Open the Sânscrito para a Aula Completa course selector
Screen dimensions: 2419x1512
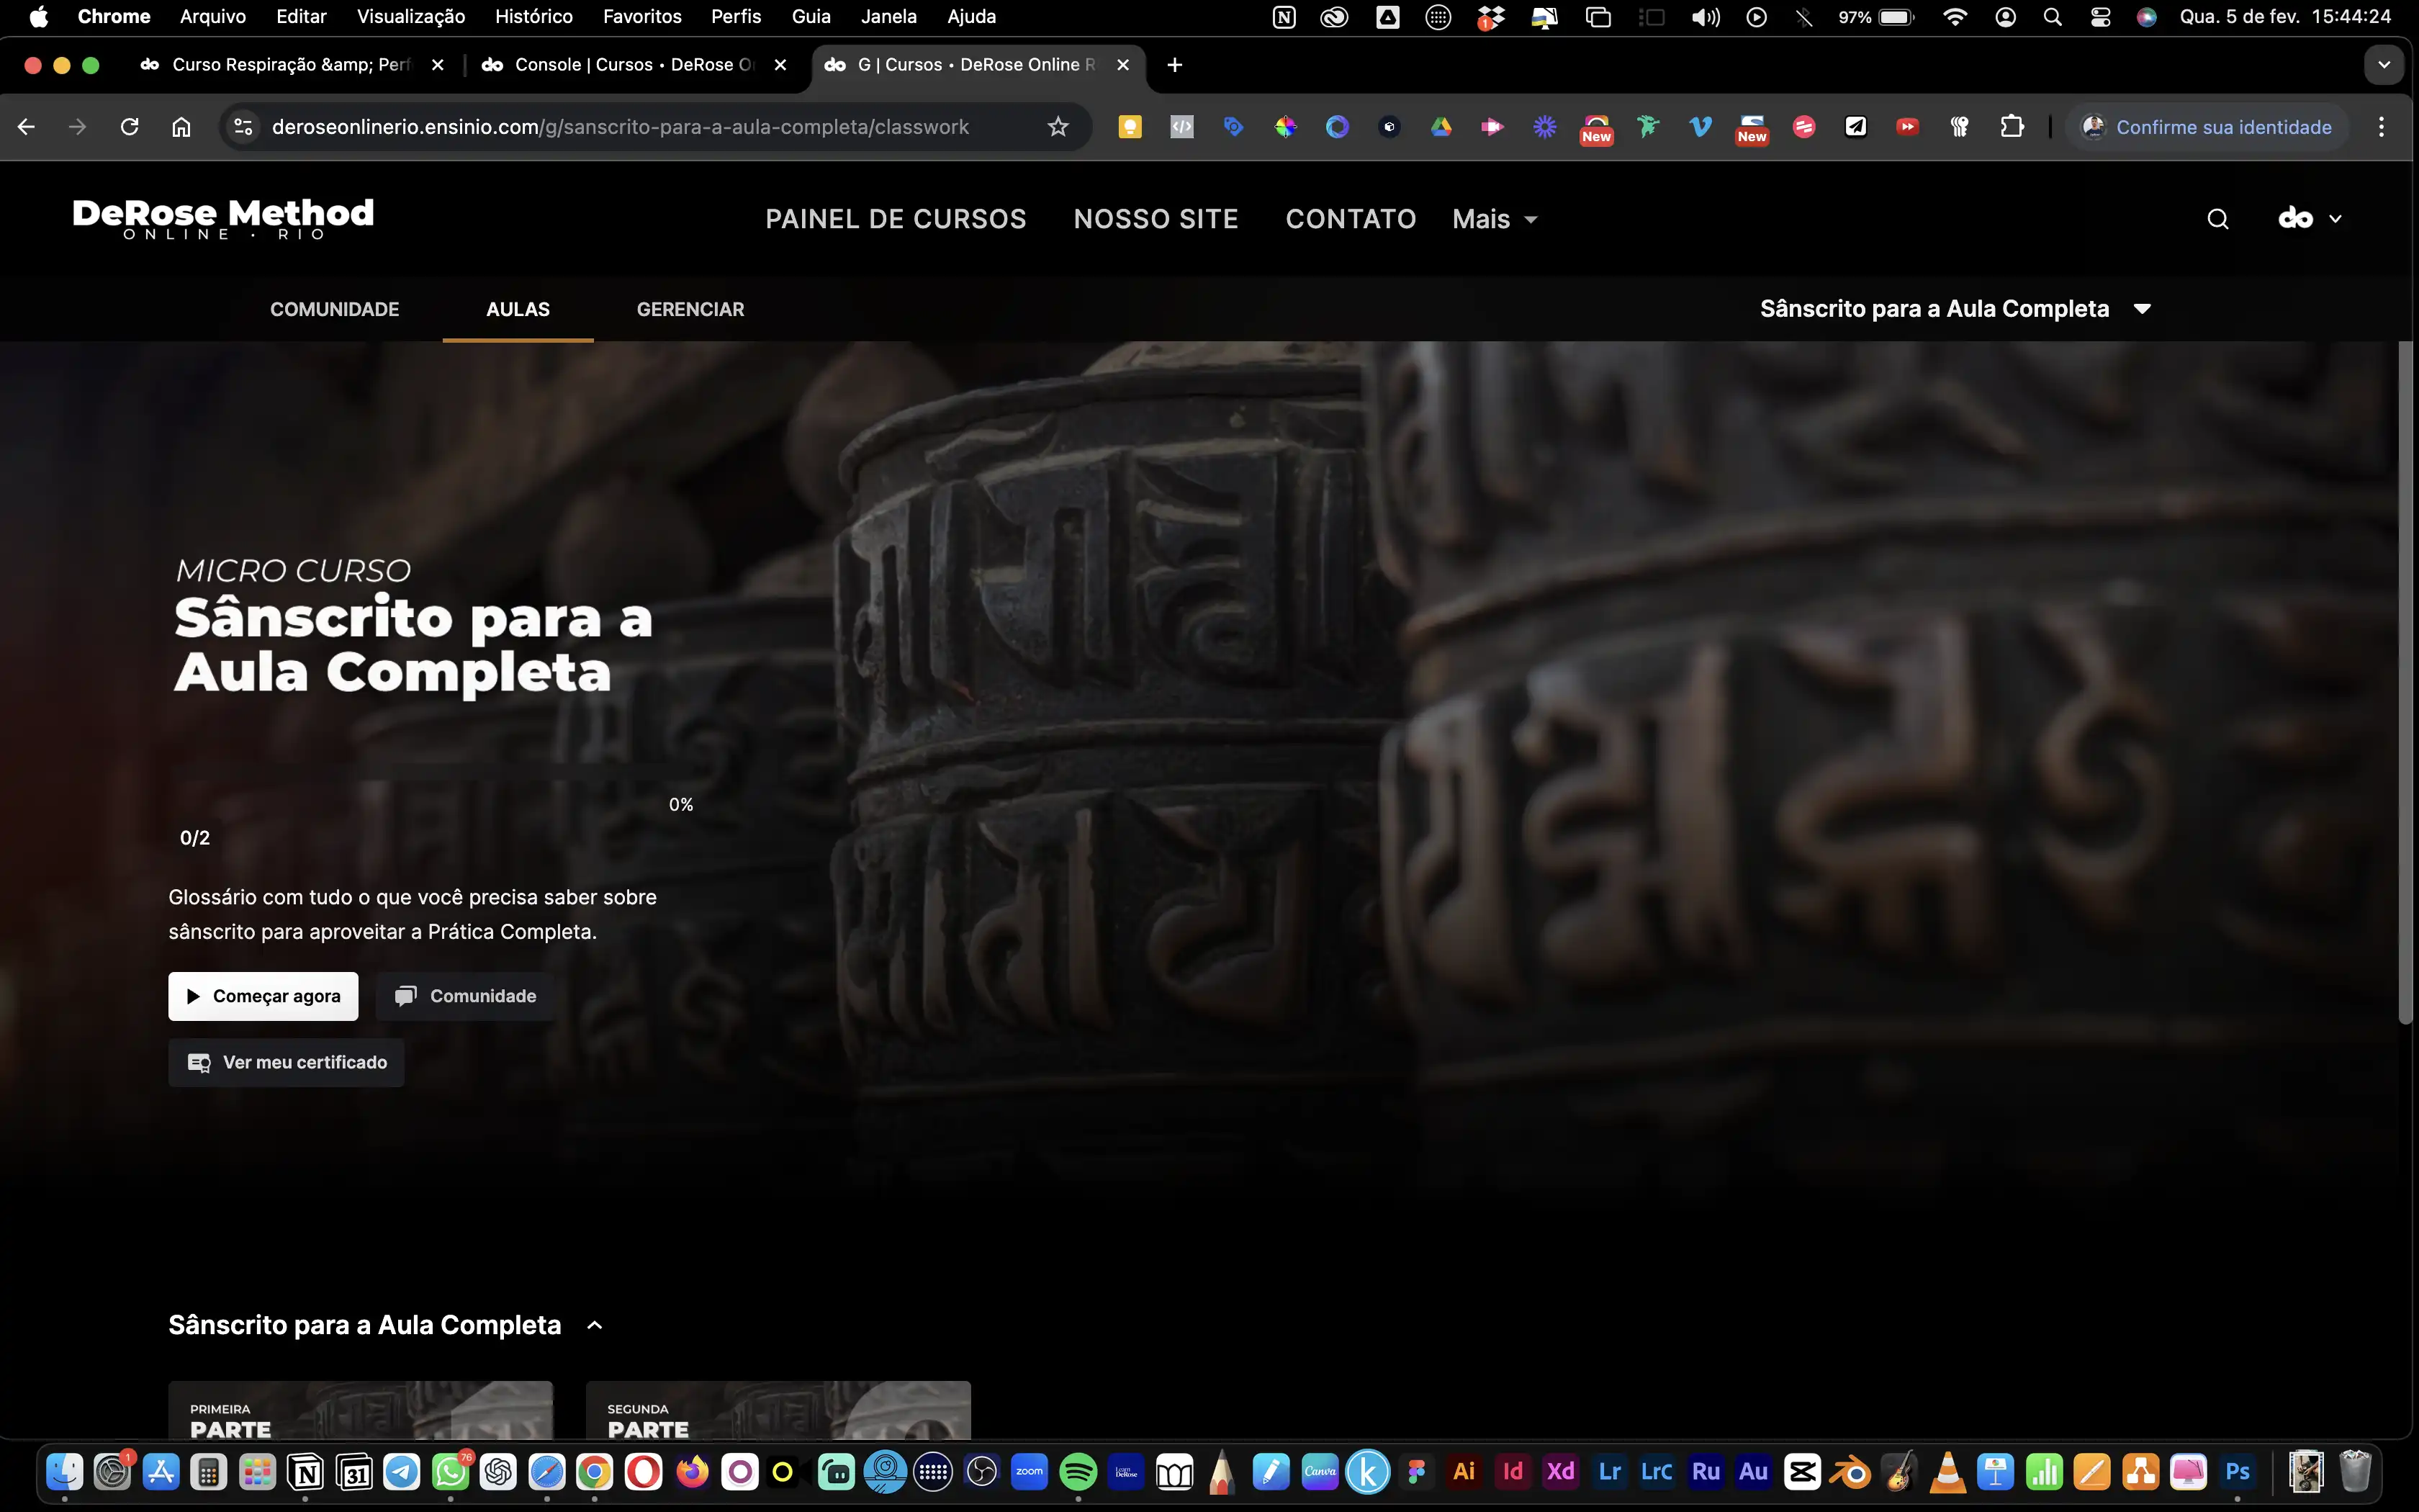[x=1954, y=309]
